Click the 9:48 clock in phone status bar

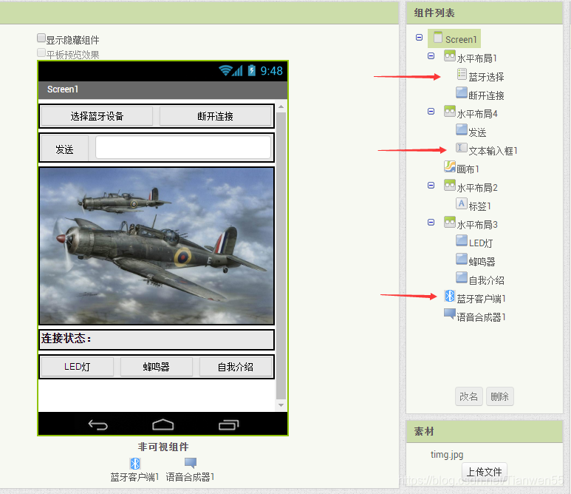tap(271, 71)
